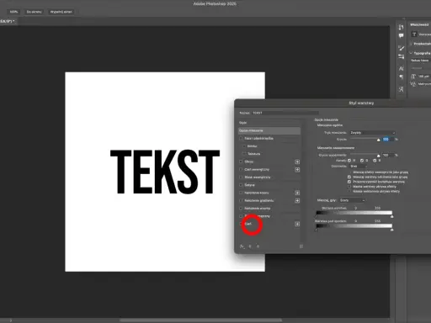
Task: Open the Mieszaj, gdy dropdown
Action: 353,200
